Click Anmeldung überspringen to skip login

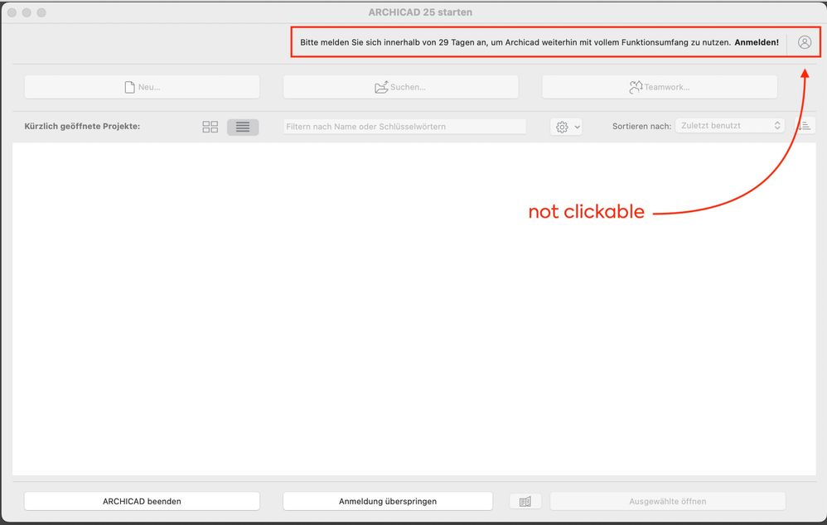(388, 501)
